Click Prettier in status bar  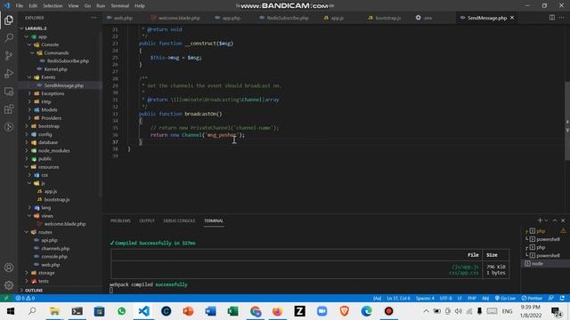coord(532,299)
